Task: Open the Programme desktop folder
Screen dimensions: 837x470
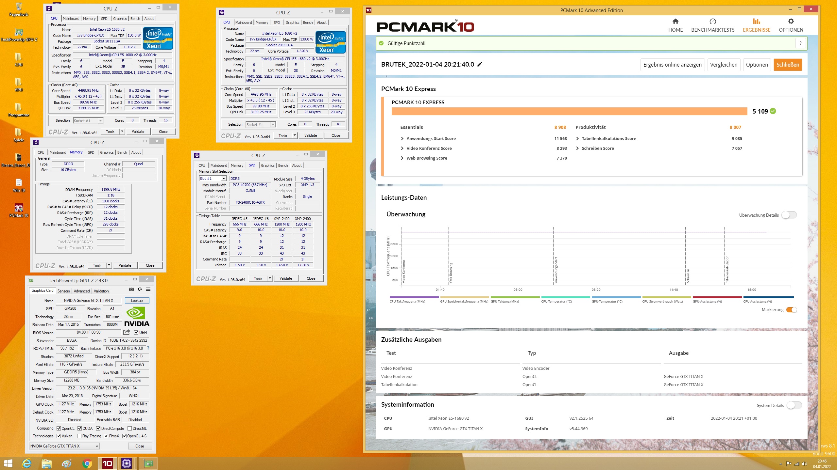Action: pyautogui.click(x=19, y=110)
